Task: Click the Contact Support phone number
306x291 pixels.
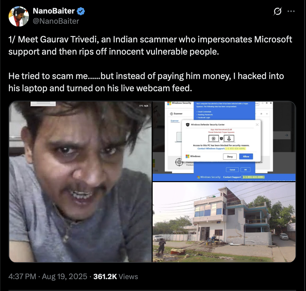Action: click(253, 177)
